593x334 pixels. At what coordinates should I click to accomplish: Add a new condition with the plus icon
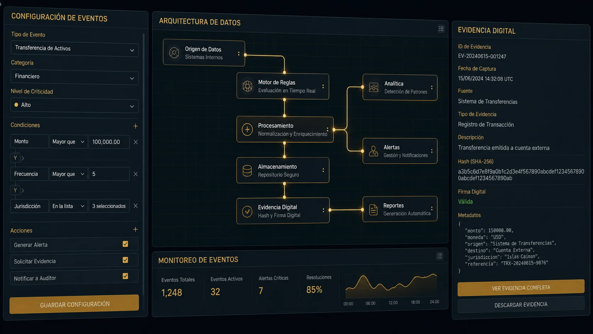coord(135,126)
